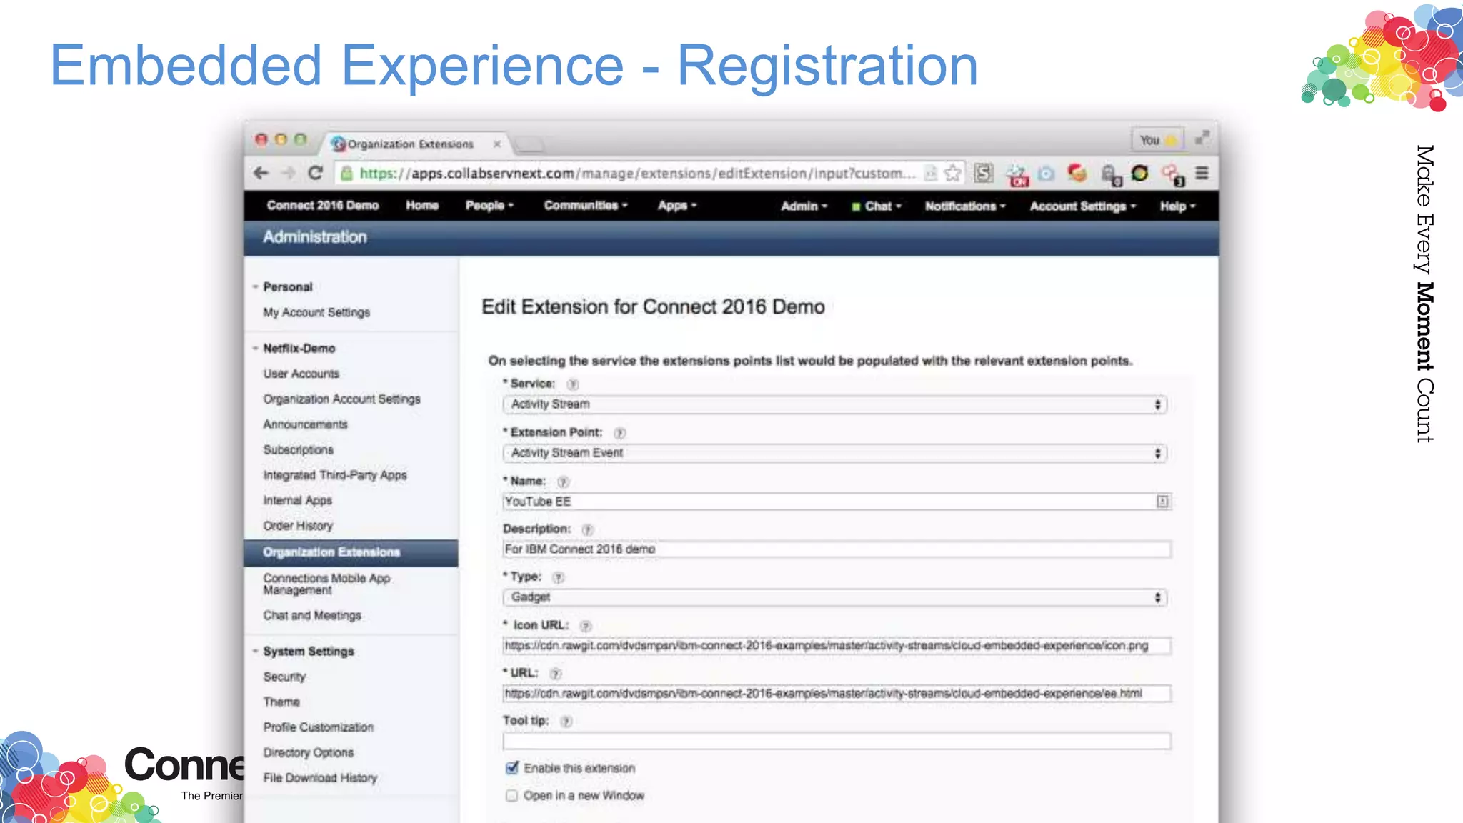
Task: Click the Description help icon
Action: coord(587,529)
